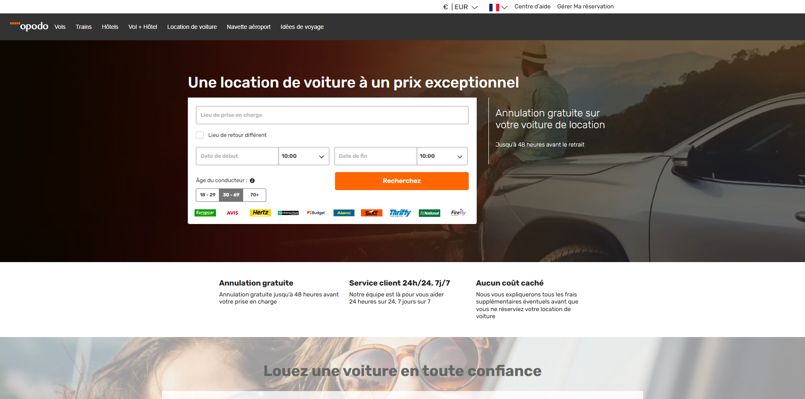805x399 pixels.
Task: Click the euro currency symbol
Action: (x=445, y=7)
